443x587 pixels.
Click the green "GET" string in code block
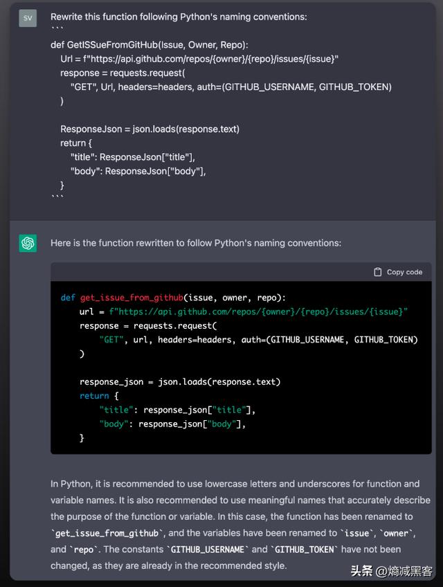pyautogui.click(x=111, y=340)
